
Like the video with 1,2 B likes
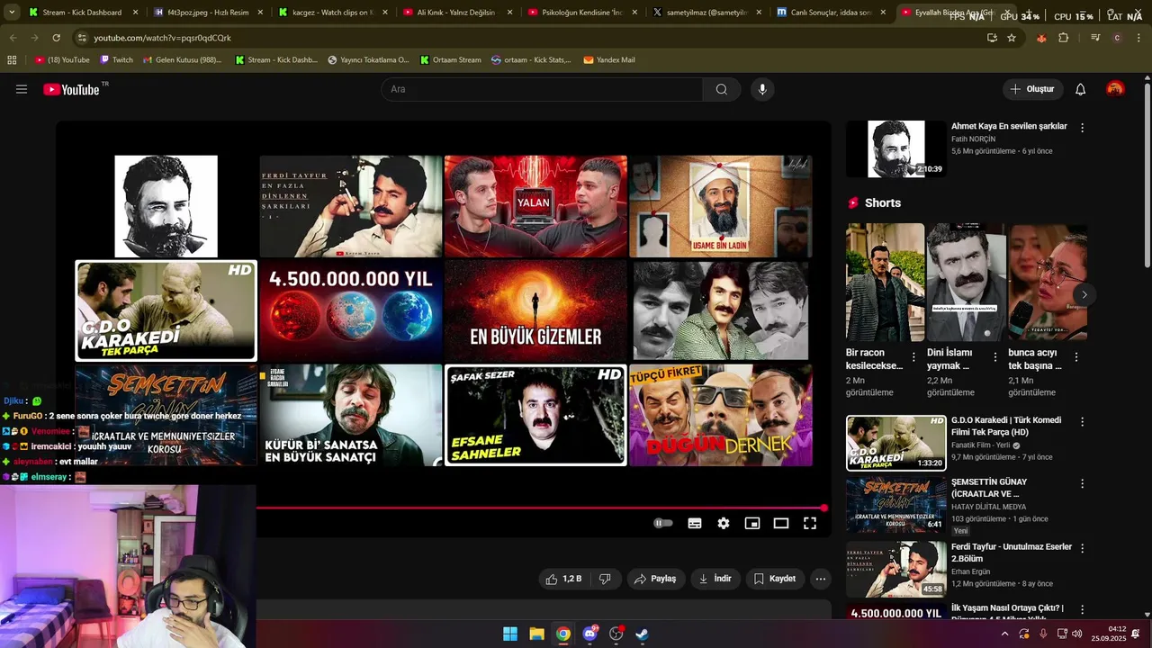564,579
